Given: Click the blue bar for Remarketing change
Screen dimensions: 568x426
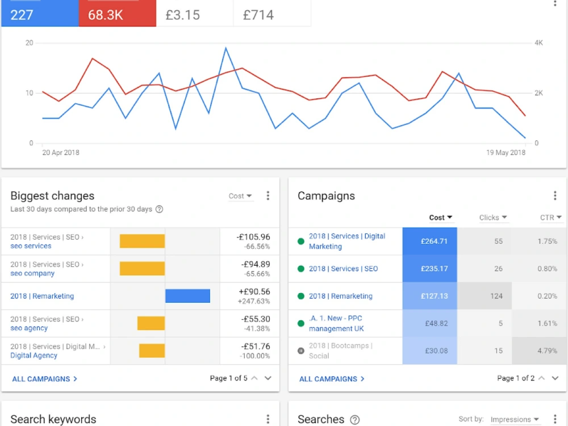Looking at the screenshot, I should pyautogui.click(x=187, y=296).
